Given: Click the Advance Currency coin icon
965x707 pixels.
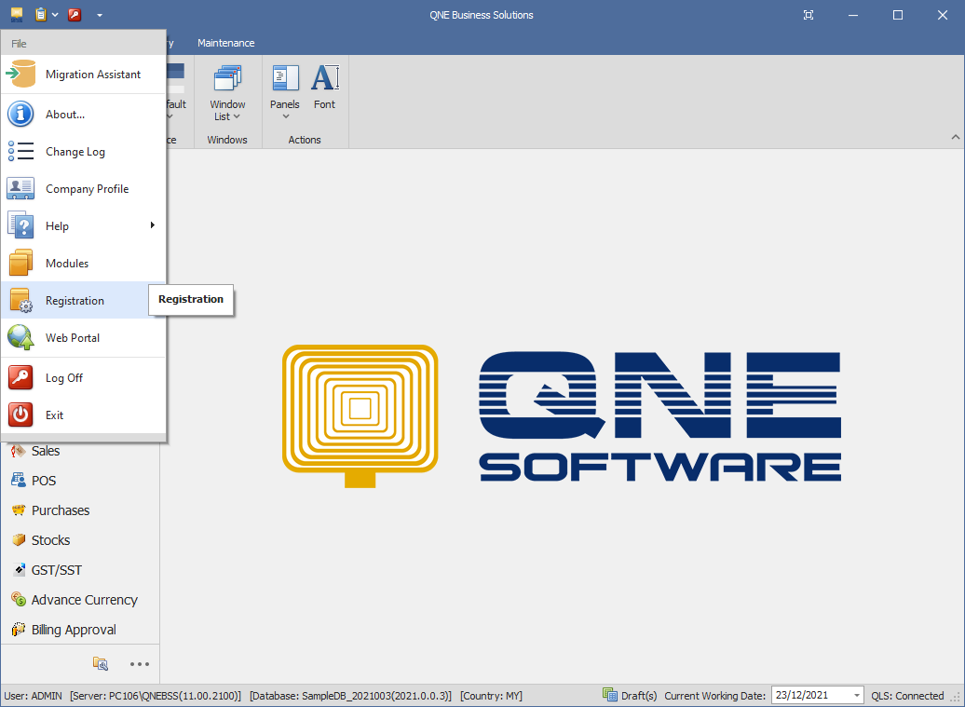Looking at the screenshot, I should (19, 599).
